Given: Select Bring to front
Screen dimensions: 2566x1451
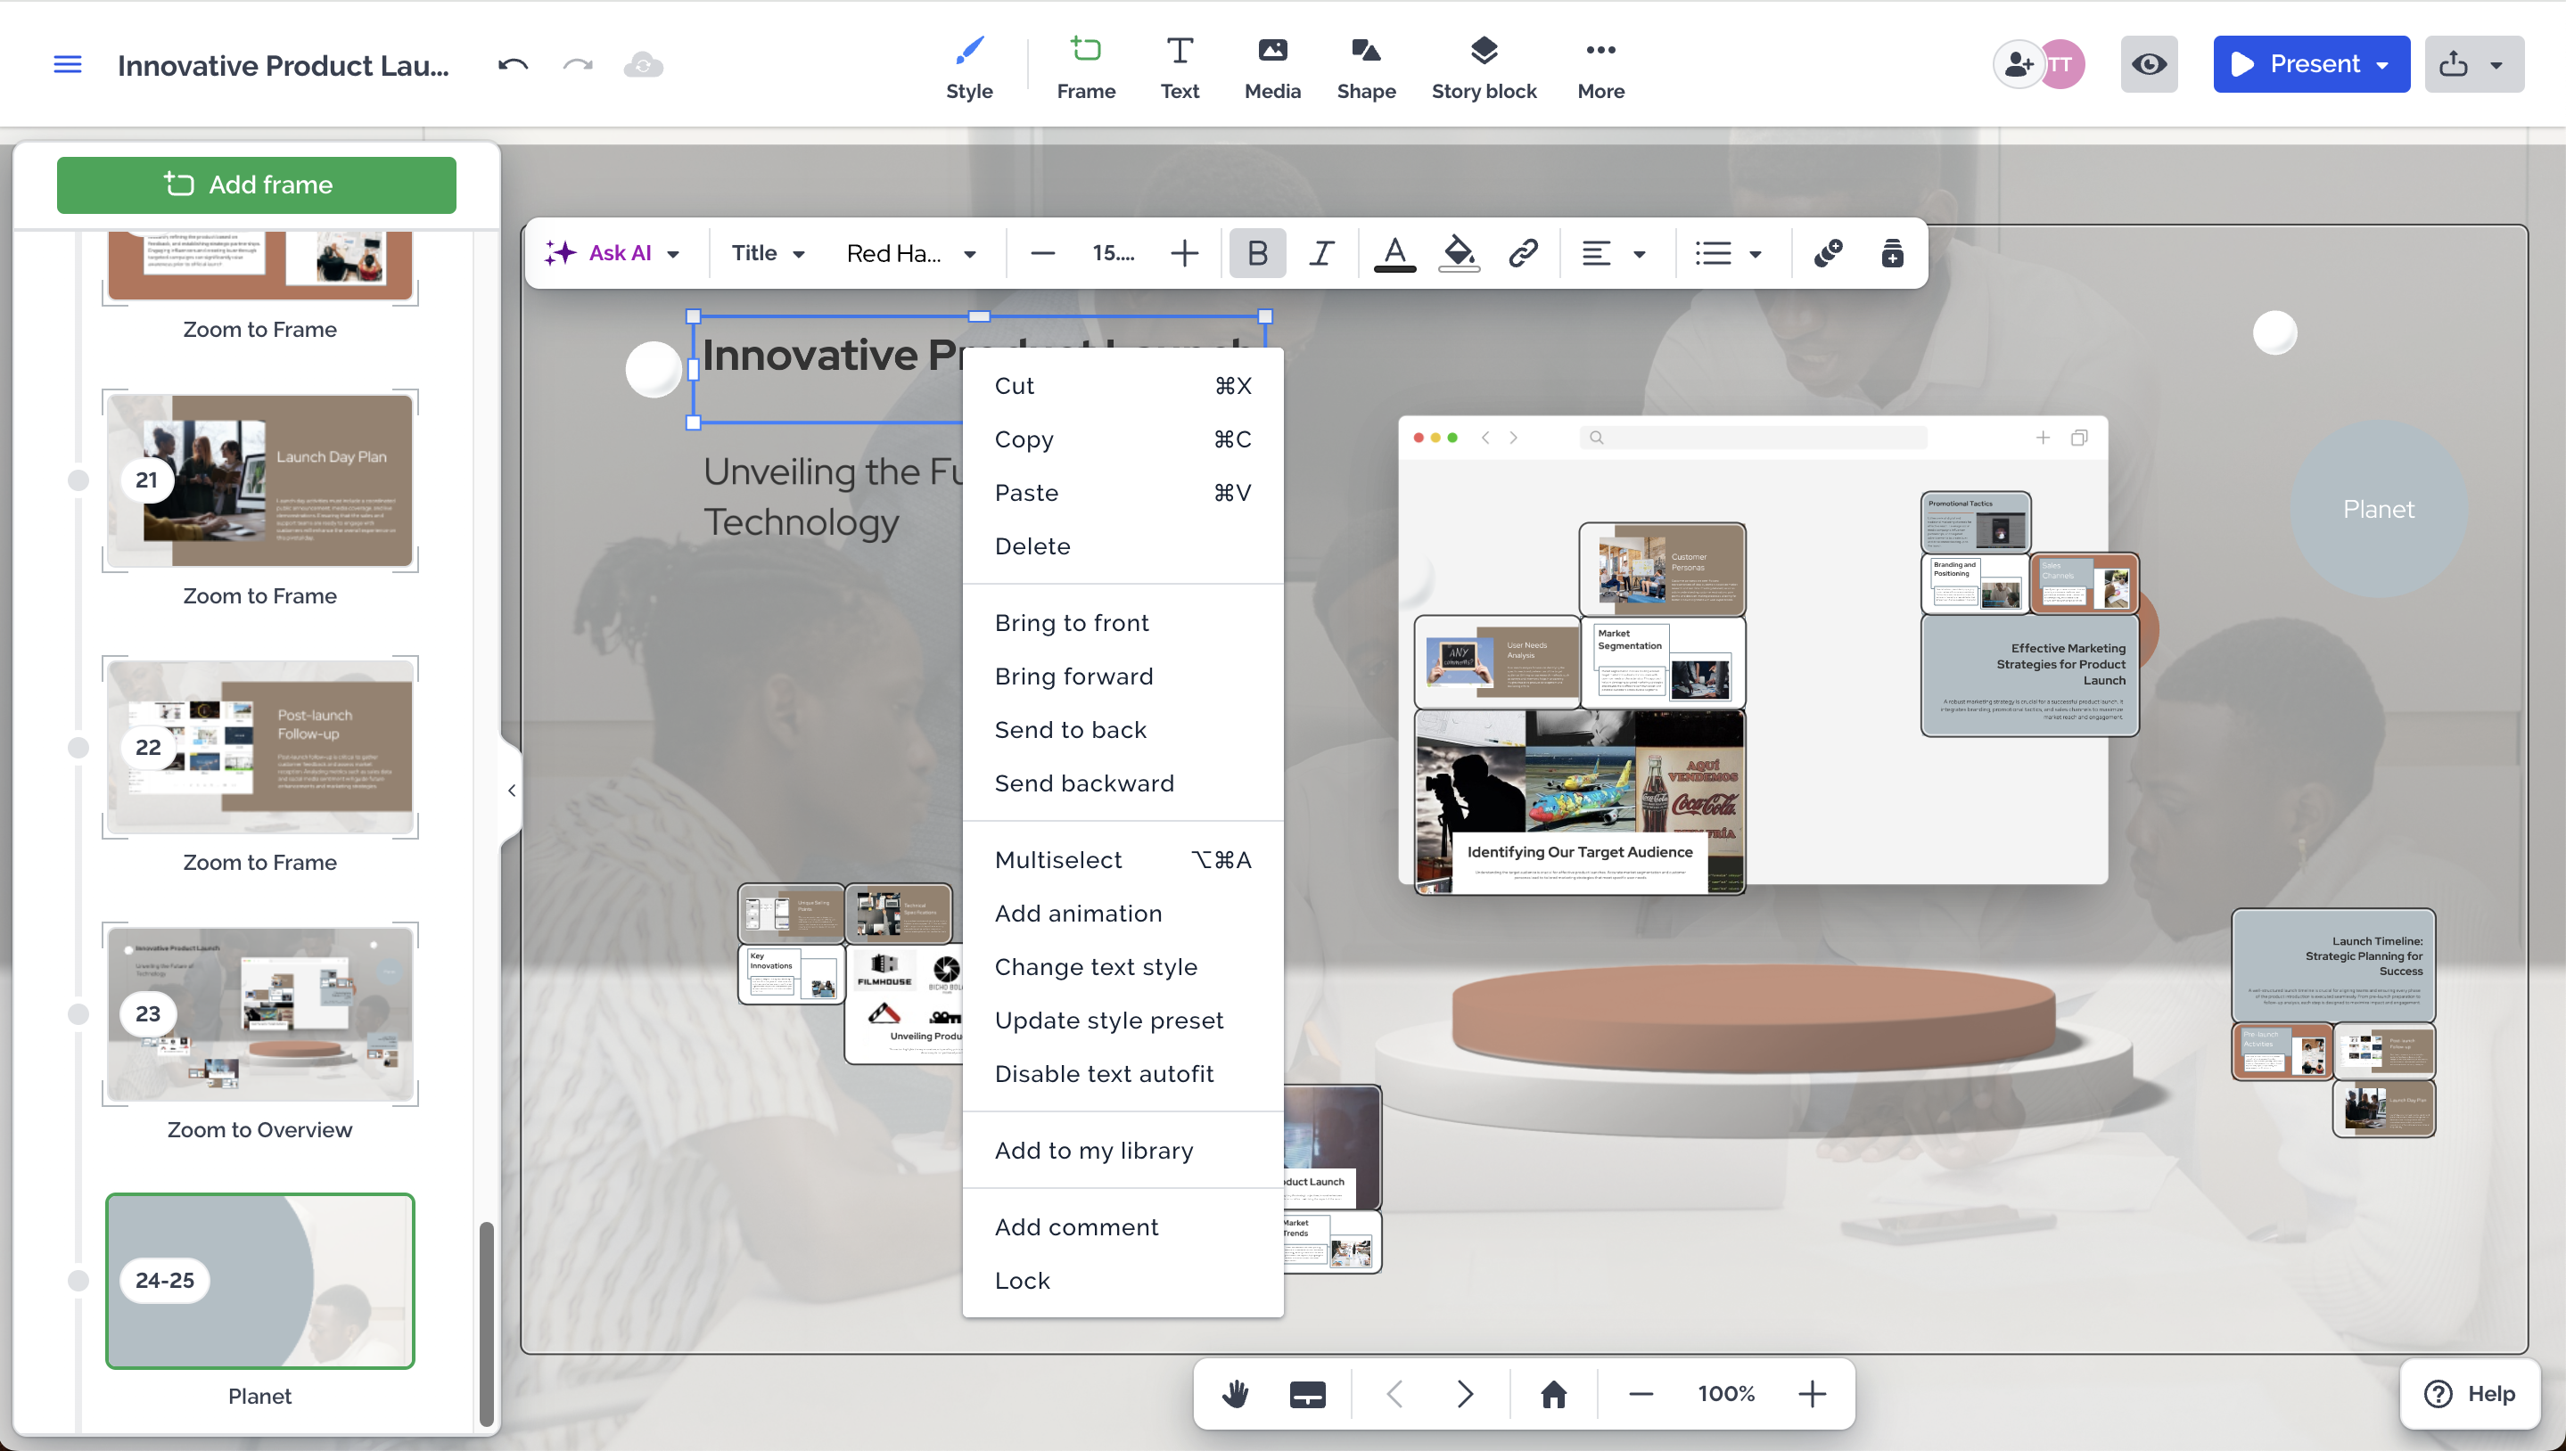Looking at the screenshot, I should [x=1123, y=623].
